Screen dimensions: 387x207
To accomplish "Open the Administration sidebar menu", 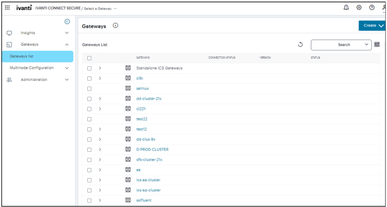I will click(34, 80).
